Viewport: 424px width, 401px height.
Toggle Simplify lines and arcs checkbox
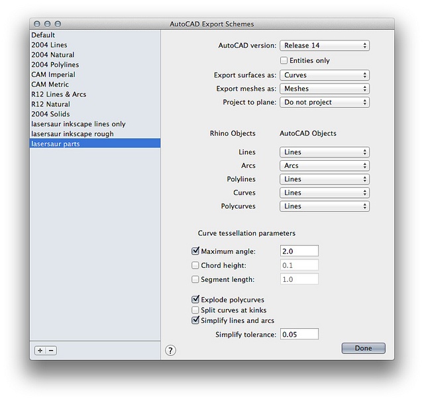pyautogui.click(x=195, y=320)
